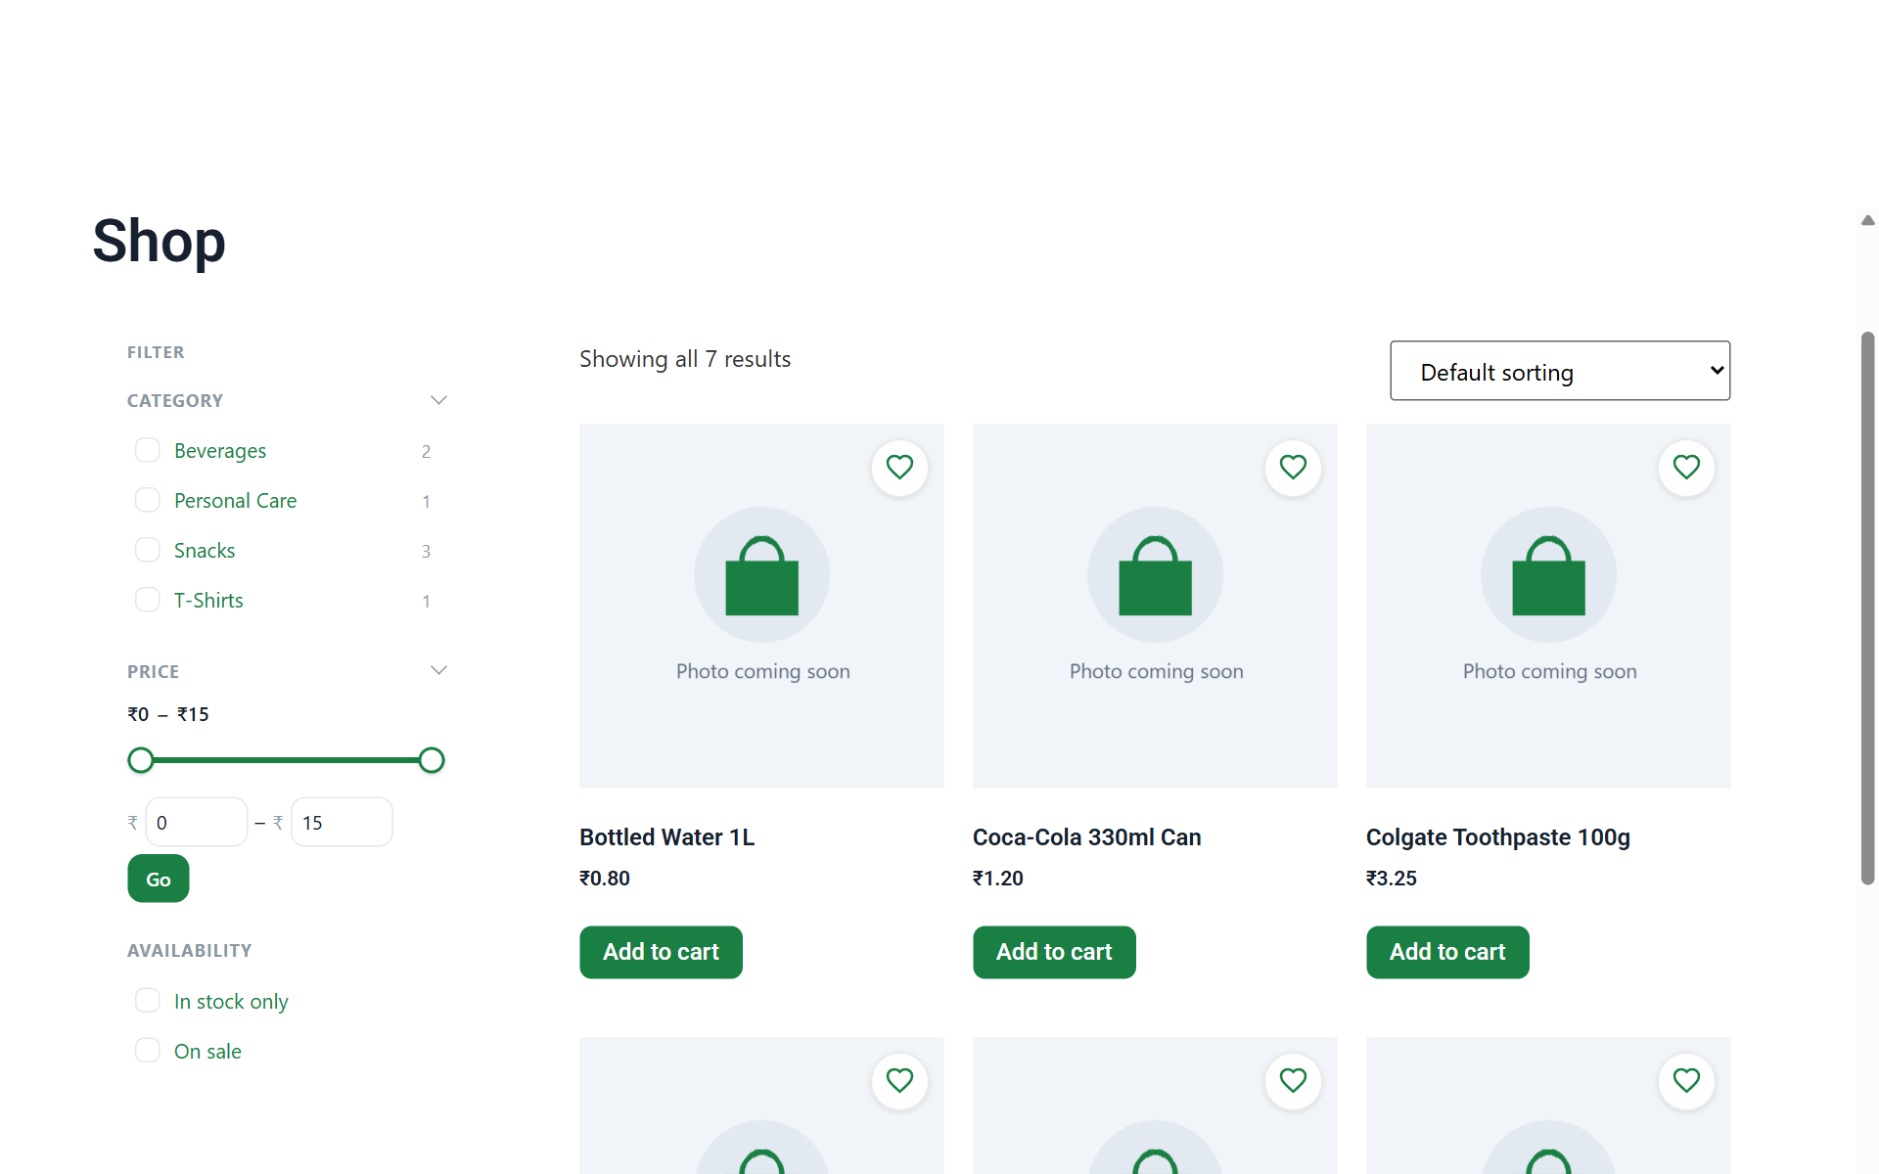Click the page scrollbar thumb

[1867, 609]
